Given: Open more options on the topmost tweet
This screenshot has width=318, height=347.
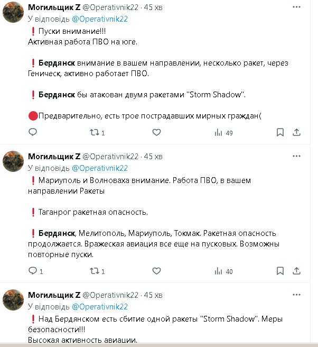Looking at the screenshot, I should (297, 7).
